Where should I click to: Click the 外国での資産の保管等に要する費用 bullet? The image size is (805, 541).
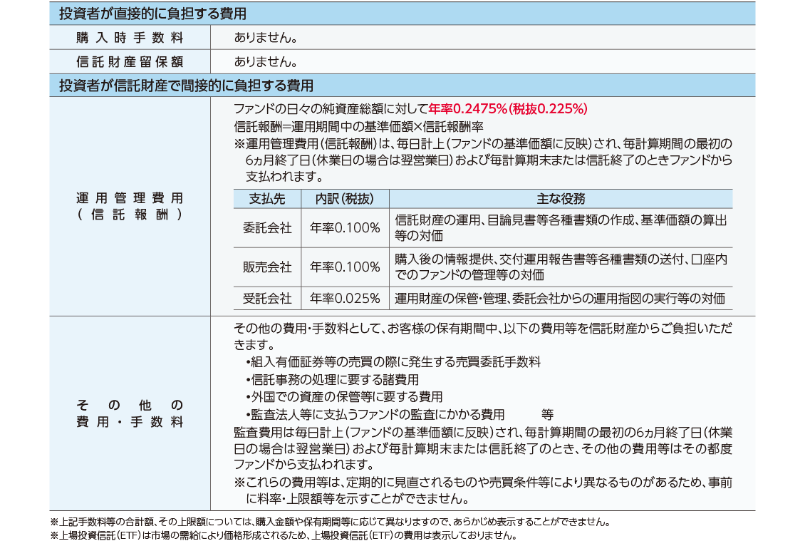344,396
